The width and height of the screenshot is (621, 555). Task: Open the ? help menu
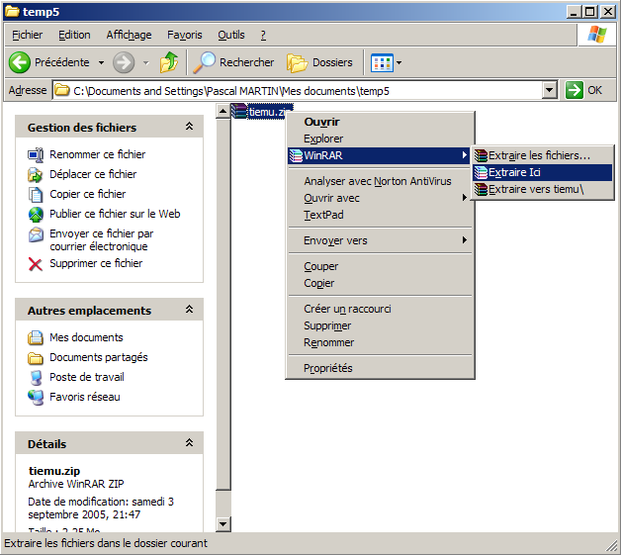263,35
